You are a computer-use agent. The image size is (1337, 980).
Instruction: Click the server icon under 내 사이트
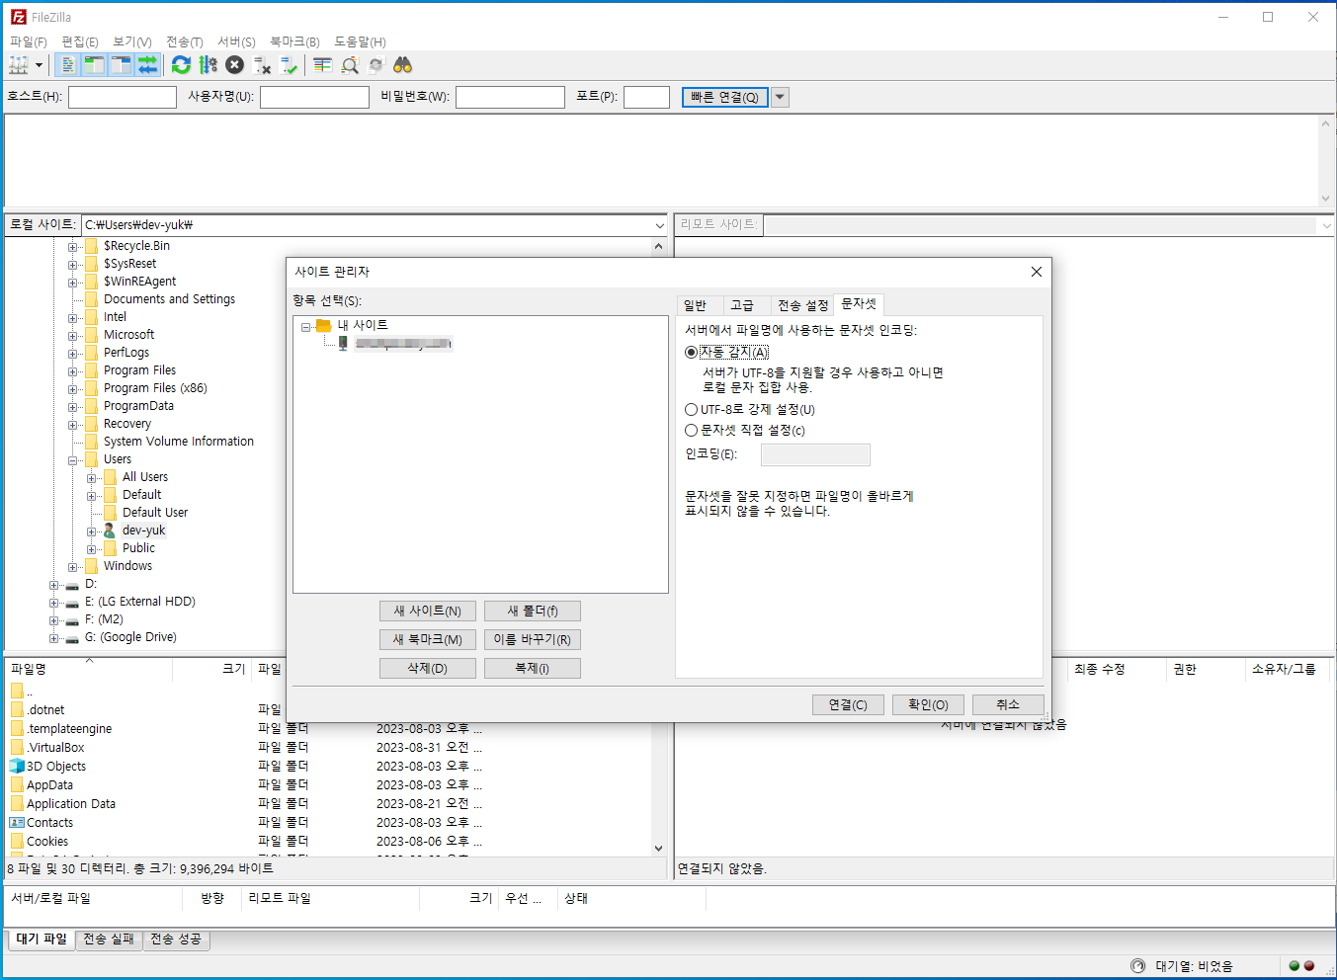[343, 343]
